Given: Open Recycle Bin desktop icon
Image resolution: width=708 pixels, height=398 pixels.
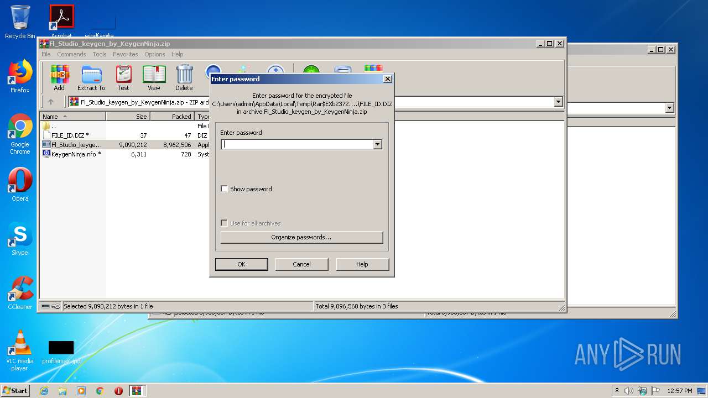Looking at the screenshot, I should click(x=20, y=22).
